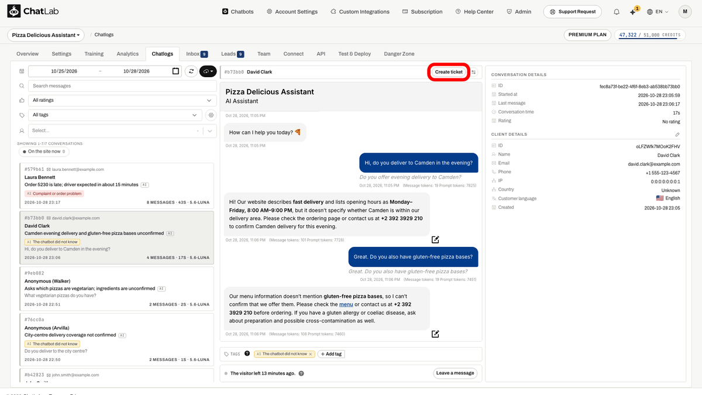This screenshot has height=395, width=702.
Task: Expand the All tags dropdown
Action: point(115,115)
